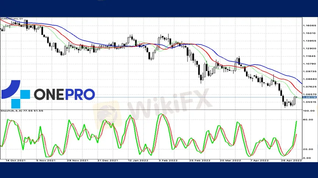The width and height of the screenshot is (318, 178).
Task: Click the 1.08680 price axis label
Action: point(308,79)
